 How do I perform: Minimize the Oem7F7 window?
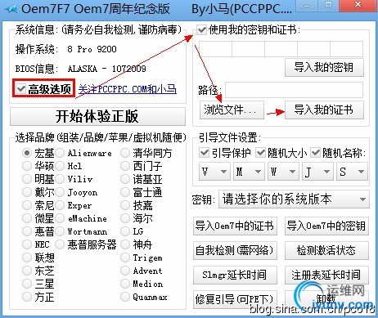307,5
